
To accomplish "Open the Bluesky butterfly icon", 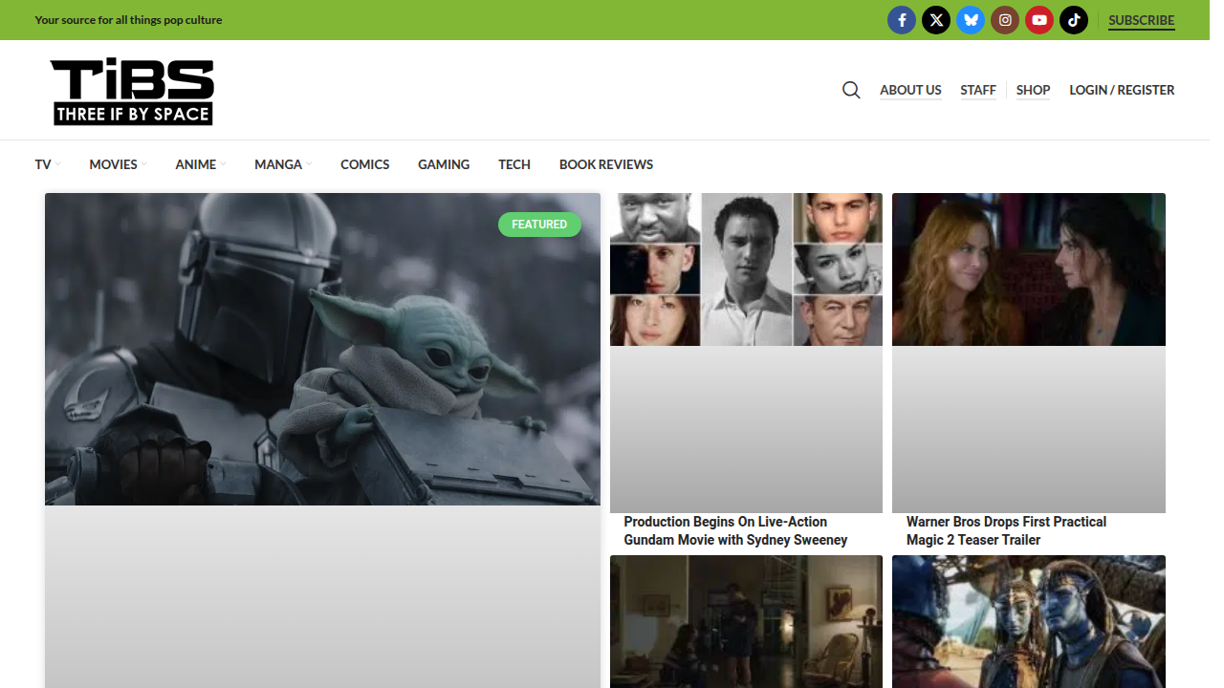I will 971,20.
